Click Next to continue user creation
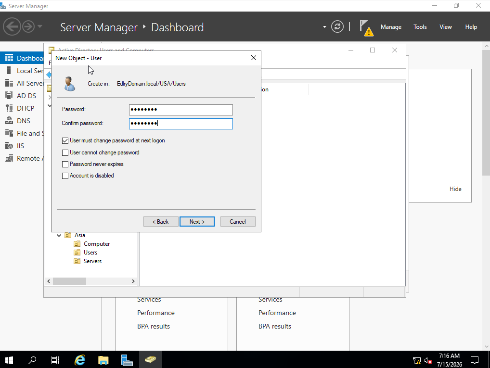 point(197,221)
